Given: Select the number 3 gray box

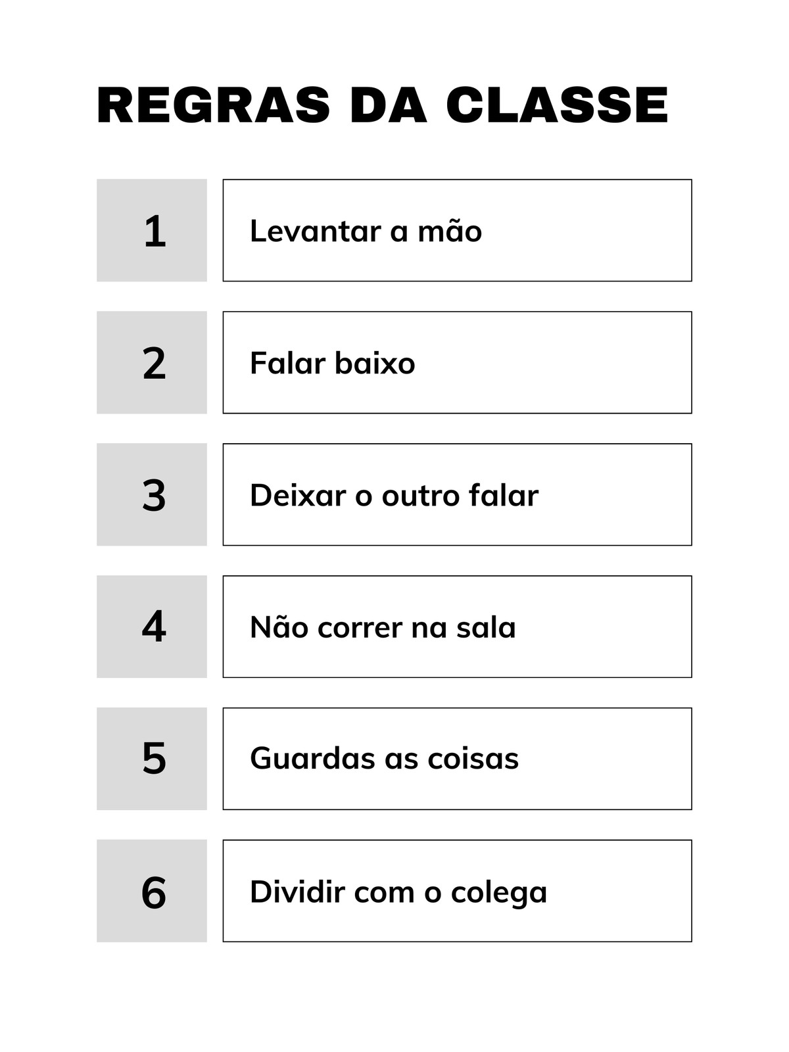Looking at the screenshot, I should (152, 494).
